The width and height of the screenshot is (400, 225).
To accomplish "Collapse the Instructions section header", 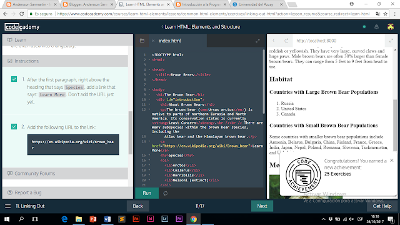I will 65,61.
